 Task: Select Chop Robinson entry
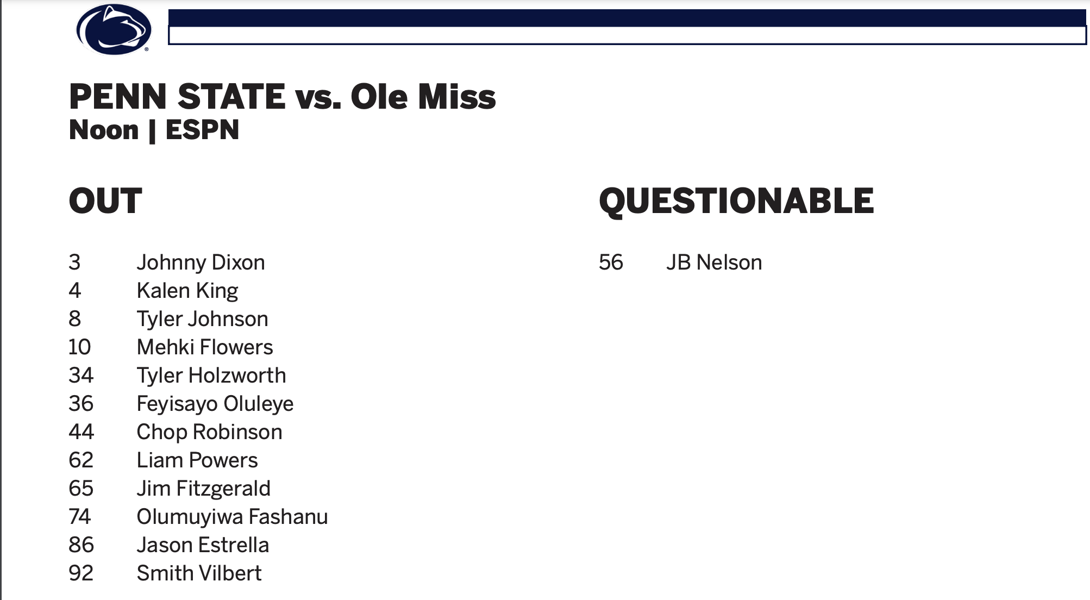[x=209, y=432]
